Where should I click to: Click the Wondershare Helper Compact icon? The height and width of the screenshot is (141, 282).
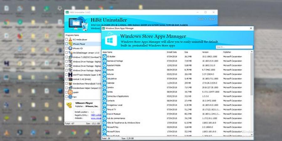tap(70, 88)
